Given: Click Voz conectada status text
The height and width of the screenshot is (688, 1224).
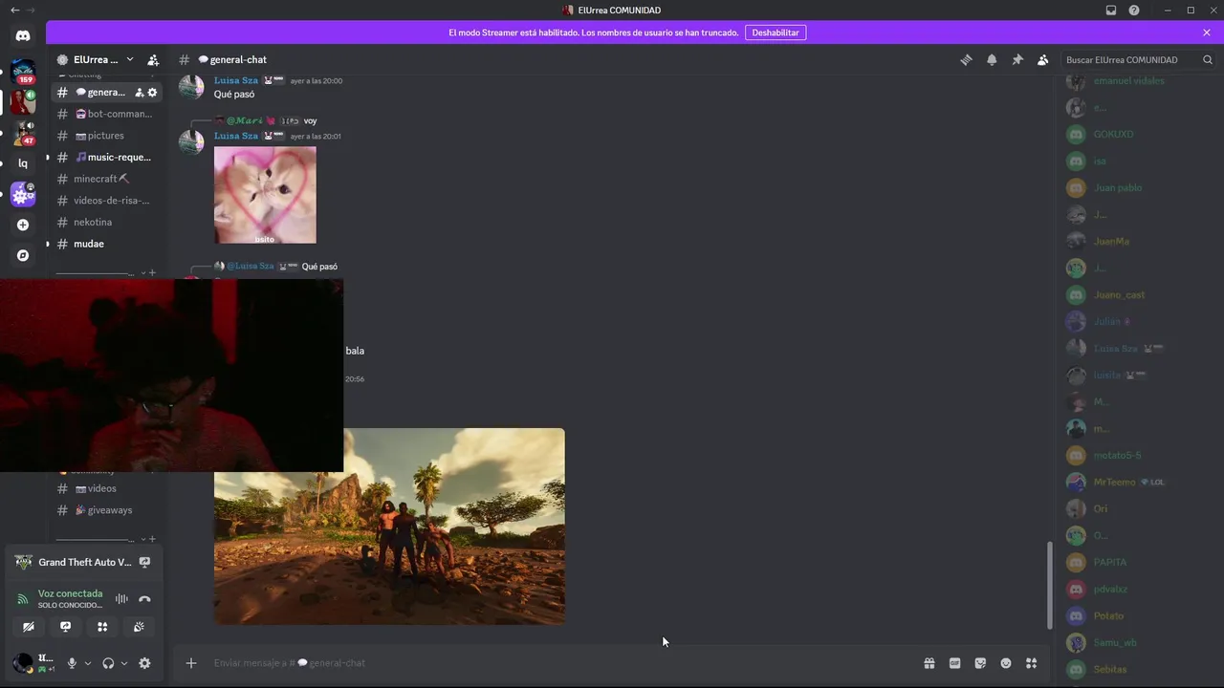Looking at the screenshot, I should click(x=70, y=593).
